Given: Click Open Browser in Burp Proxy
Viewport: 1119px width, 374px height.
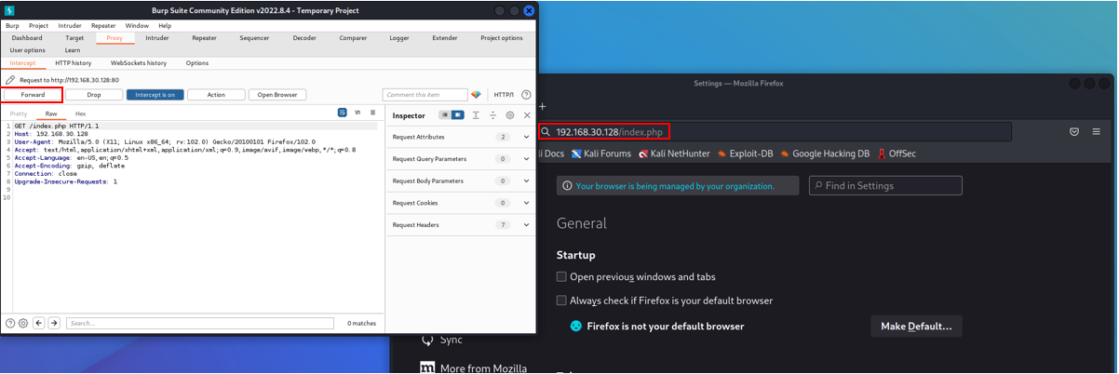Looking at the screenshot, I should (x=277, y=95).
